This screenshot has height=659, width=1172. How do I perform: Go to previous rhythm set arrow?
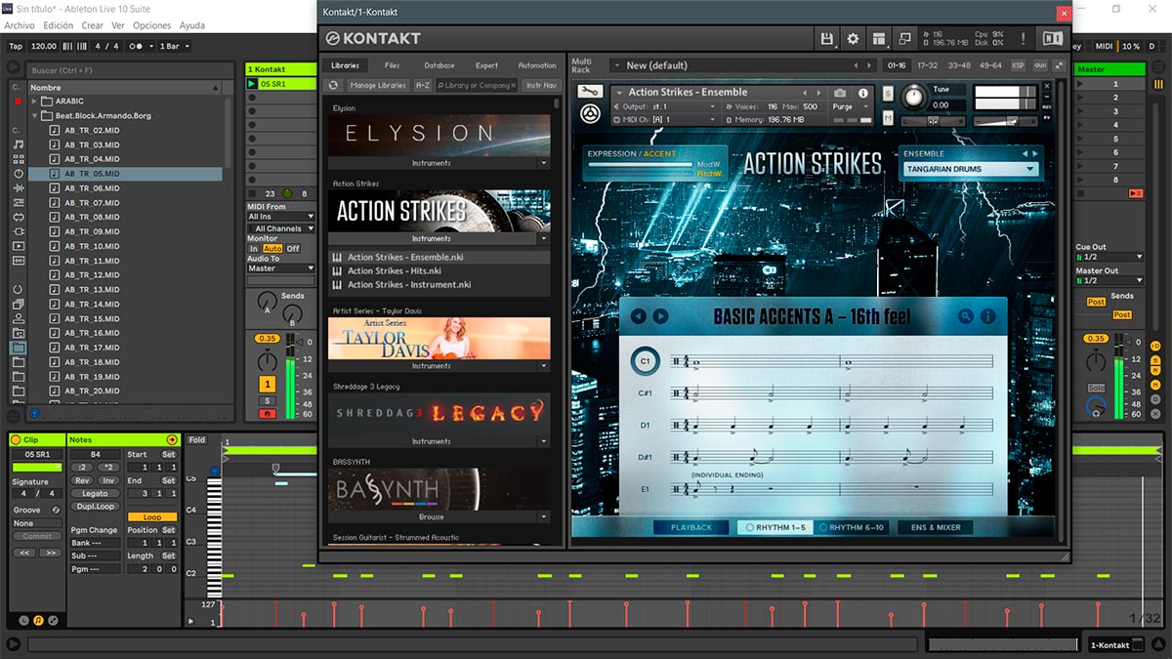pos(639,316)
